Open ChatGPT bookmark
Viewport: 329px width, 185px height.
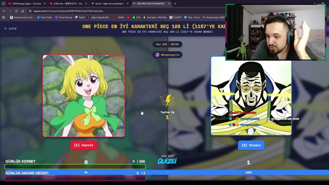176,17
